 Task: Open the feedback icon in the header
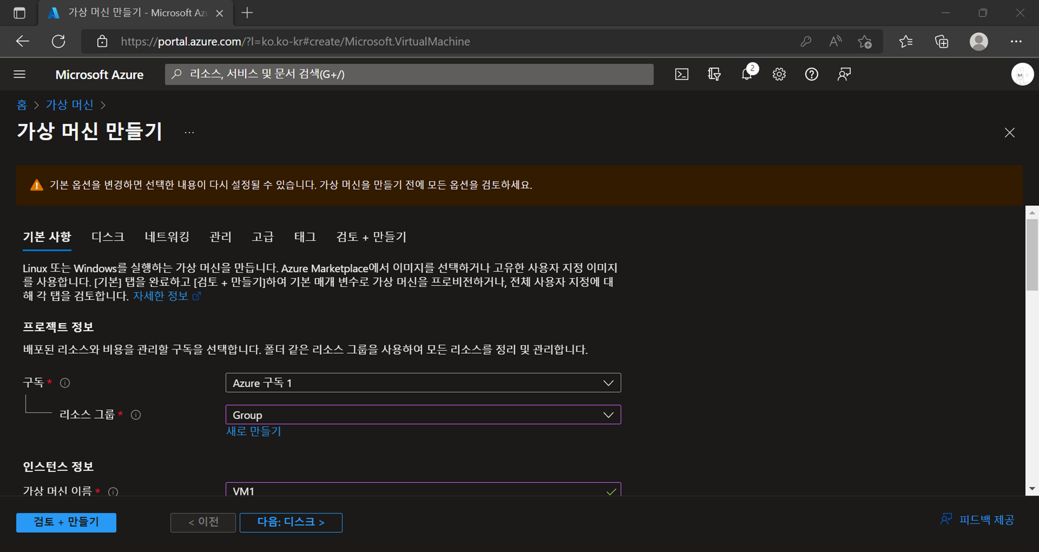844,74
